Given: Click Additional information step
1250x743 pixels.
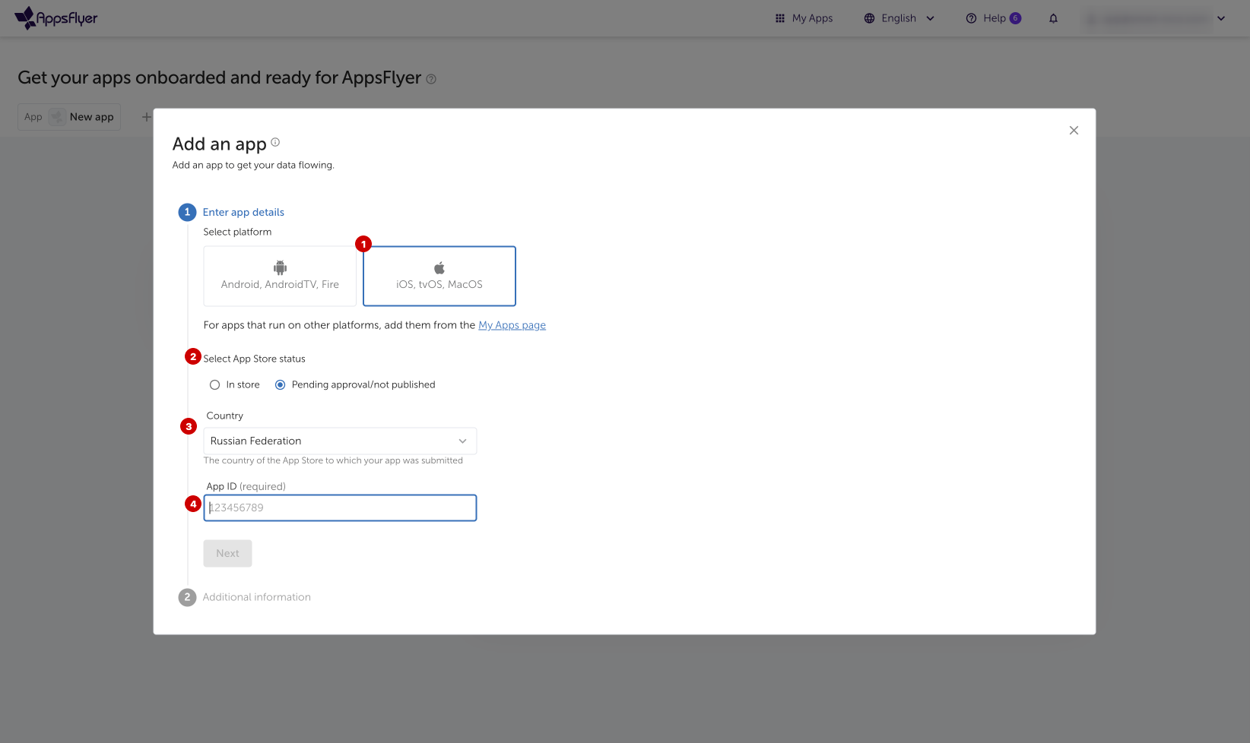Looking at the screenshot, I should click(256, 597).
